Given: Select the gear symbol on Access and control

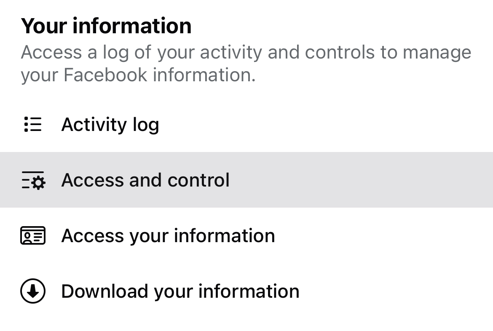Looking at the screenshot, I should click(x=38, y=182).
